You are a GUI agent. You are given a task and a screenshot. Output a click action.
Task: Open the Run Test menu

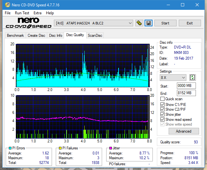click(x=22, y=13)
